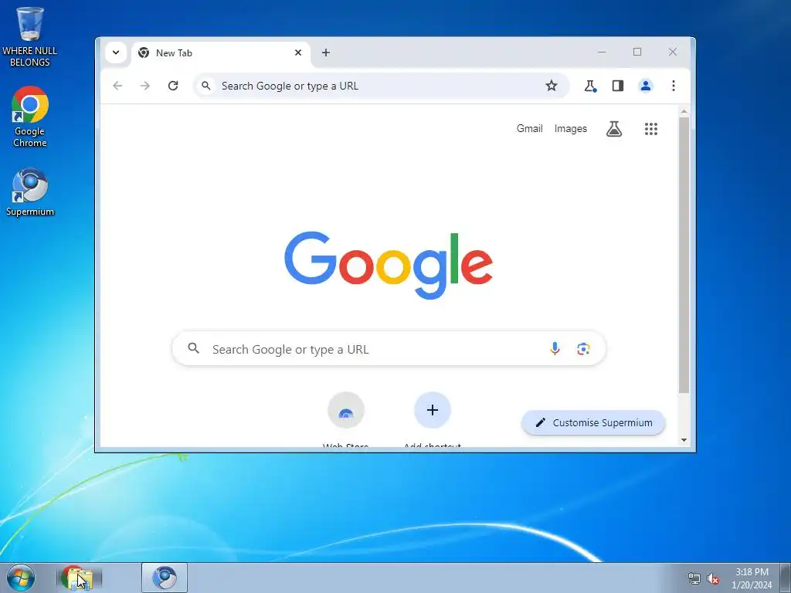Open the Windows Start menu
791x593 pixels.
coord(21,578)
